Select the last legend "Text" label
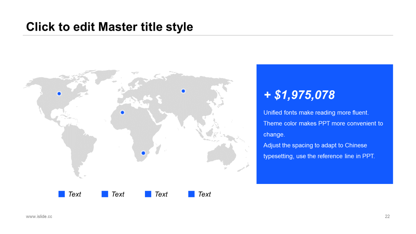Screen dimensions: 416x234 tap(204, 194)
